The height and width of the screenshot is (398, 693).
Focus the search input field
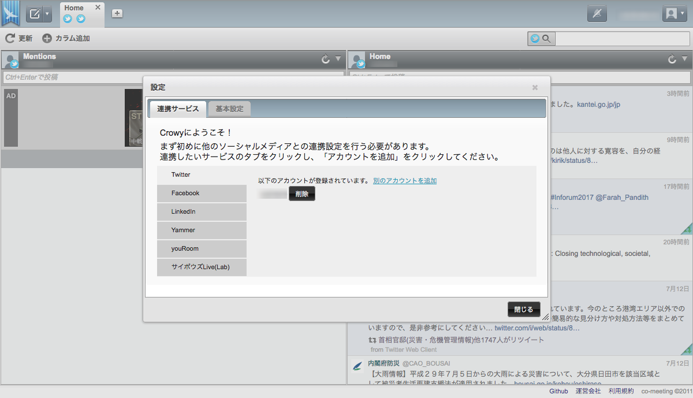click(x=623, y=39)
